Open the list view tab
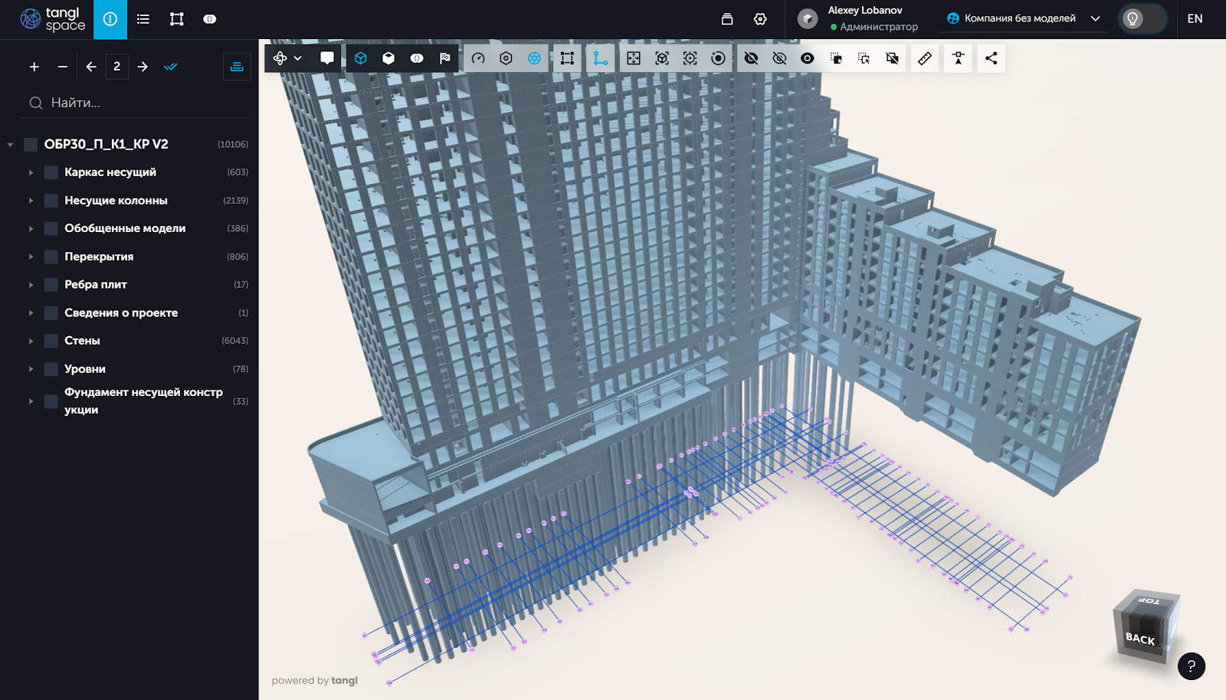 (x=143, y=19)
